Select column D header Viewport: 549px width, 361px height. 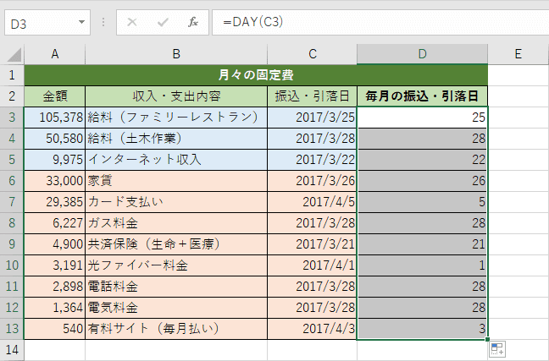point(422,54)
